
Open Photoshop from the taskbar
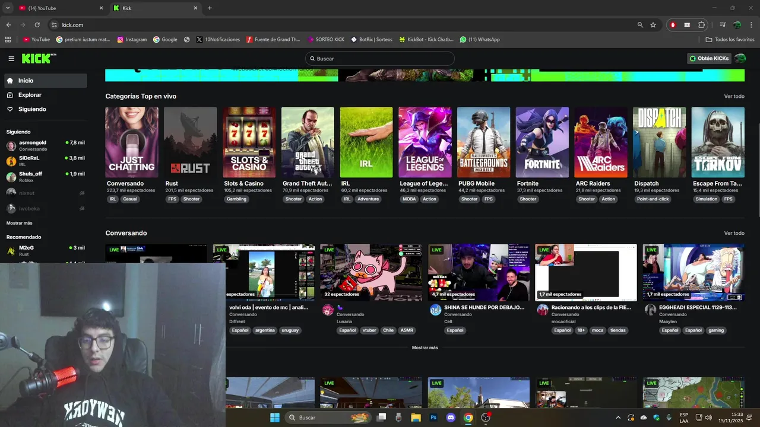click(x=433, y=418)
